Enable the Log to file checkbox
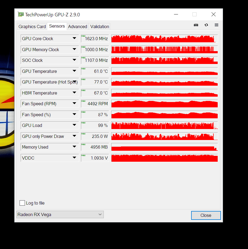The image size is (248, 249). (22, 203)
